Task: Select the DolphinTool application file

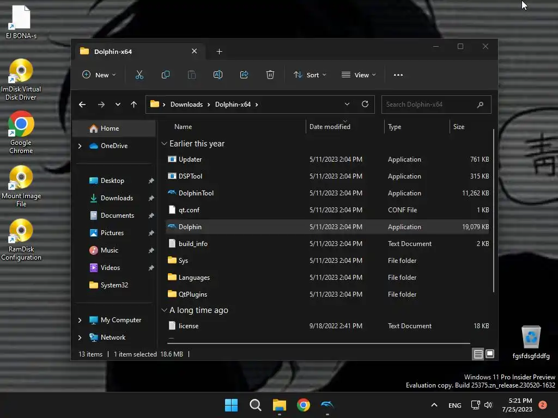Action: tap(327, 193)
